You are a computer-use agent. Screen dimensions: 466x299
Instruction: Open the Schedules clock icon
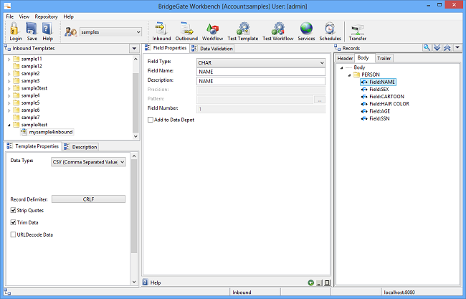[330, 29]
